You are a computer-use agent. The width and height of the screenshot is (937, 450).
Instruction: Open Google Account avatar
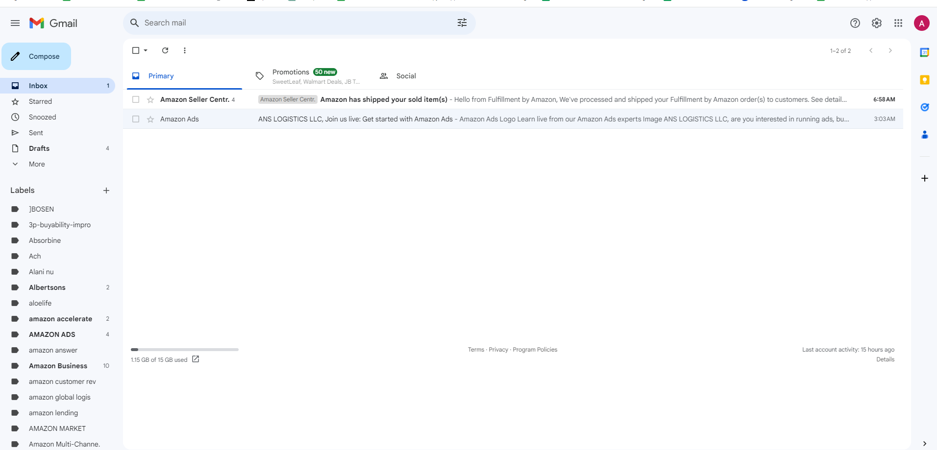click(922, 23)
